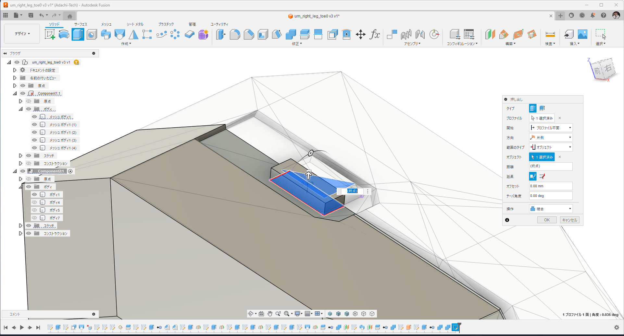Image resolution: width=624 pixels, height=336 pixels.
Task: Click the ViewCube orientation cube
Action: pos(603,69)
